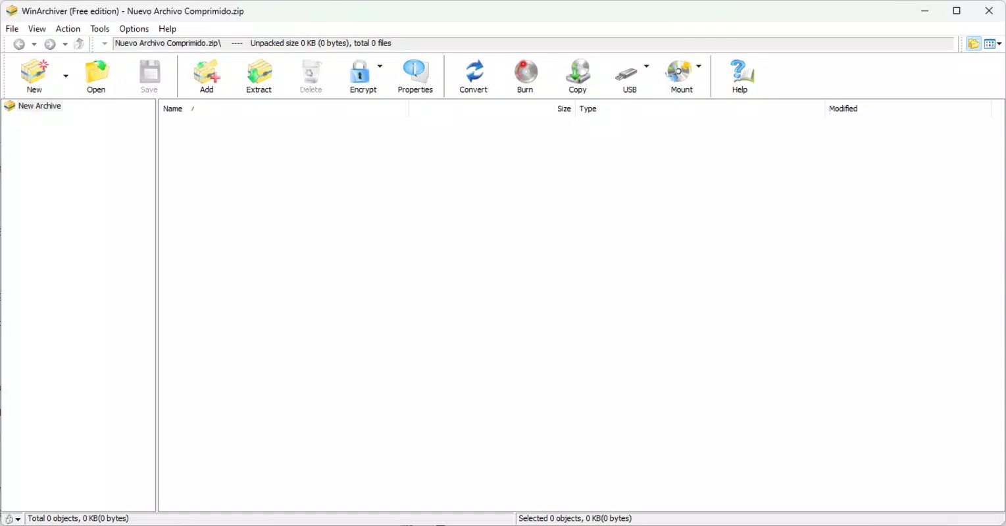The image size is (1006, 526).
Task: Maximize the WinArchiver window
Action: [957, 11]
